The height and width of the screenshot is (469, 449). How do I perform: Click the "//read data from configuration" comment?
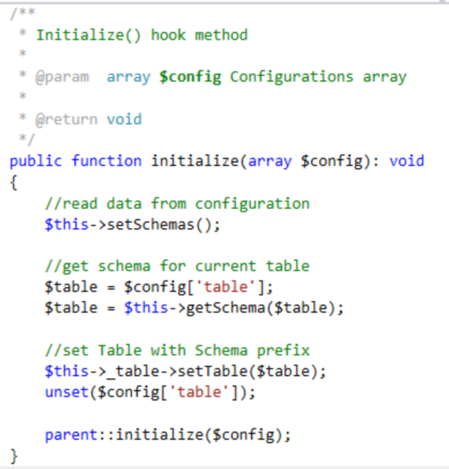click(177, 203)
